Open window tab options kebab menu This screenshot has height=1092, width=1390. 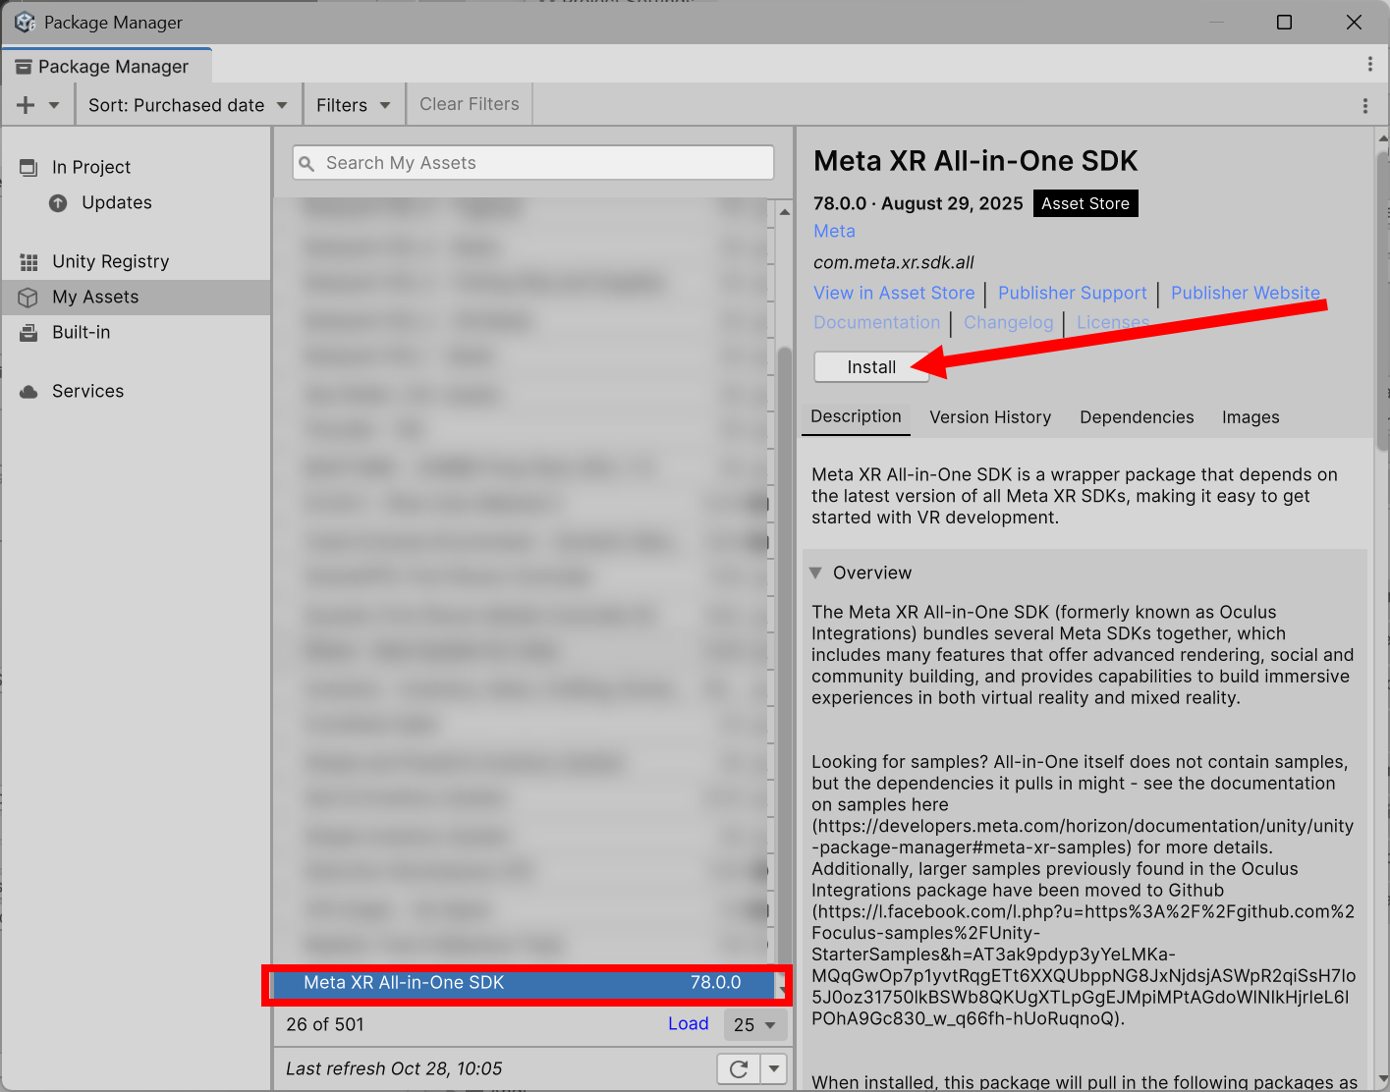pos(1370,64)
